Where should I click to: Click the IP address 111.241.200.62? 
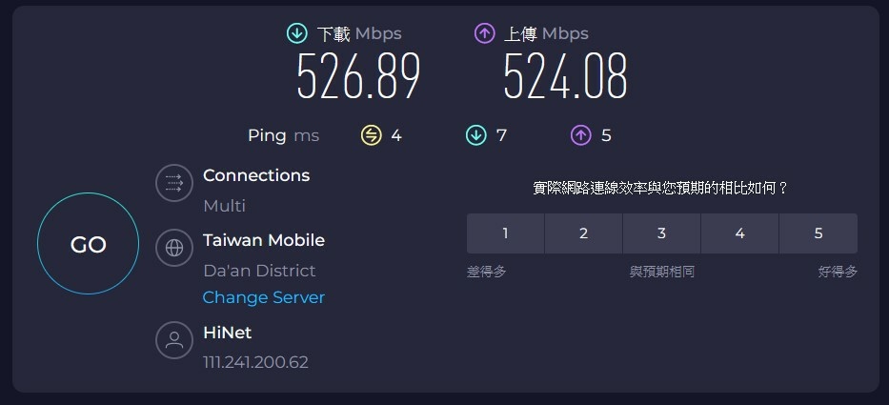point(255,362)
